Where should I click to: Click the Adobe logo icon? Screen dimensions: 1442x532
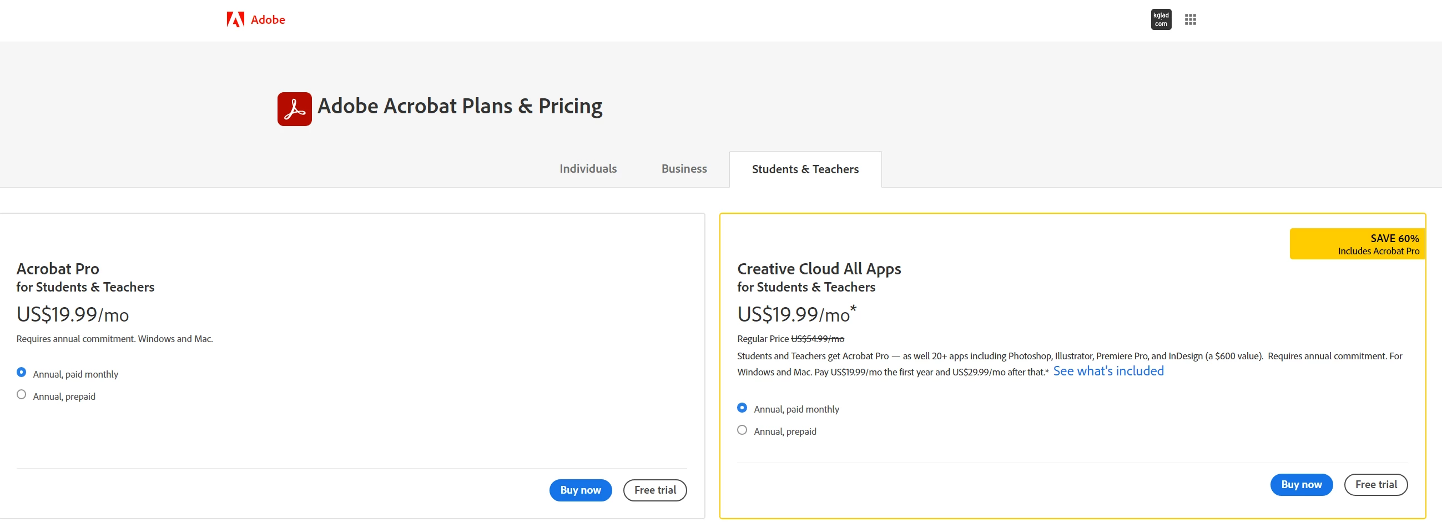click(x=235, y=19)
